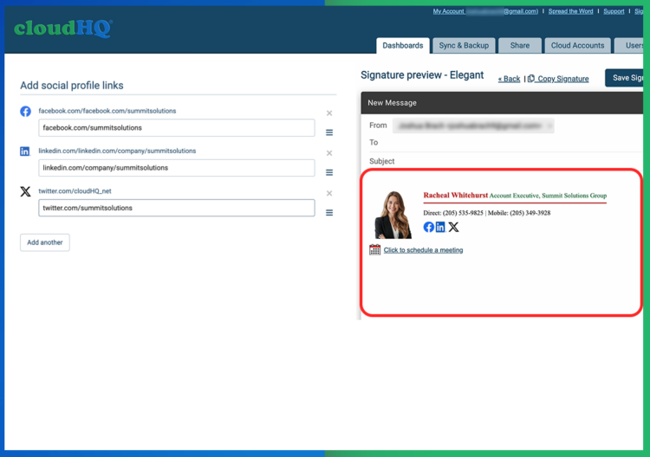The width and height of the screenshot is (650, 457).
Task: Click the profile photo in signature
Action: pyautogui.click(x=393, y=215)
